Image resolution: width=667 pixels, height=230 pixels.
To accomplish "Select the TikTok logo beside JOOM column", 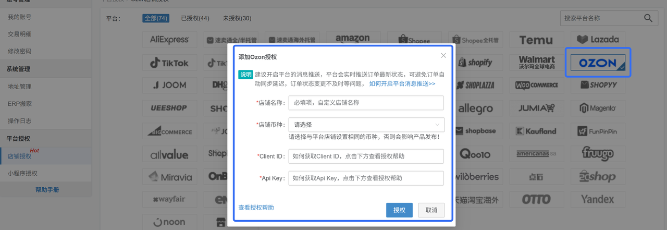I will point(169,63).
